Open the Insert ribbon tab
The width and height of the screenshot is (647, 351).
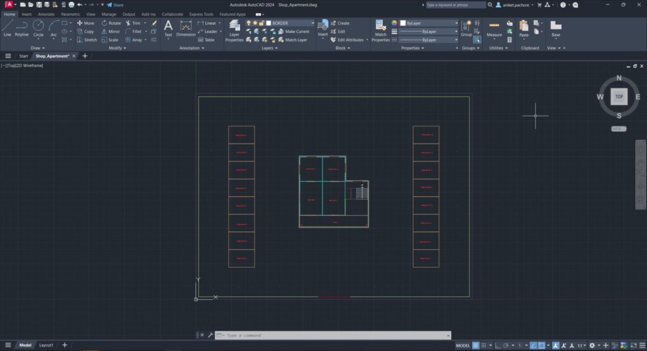[x=27, y=15]
